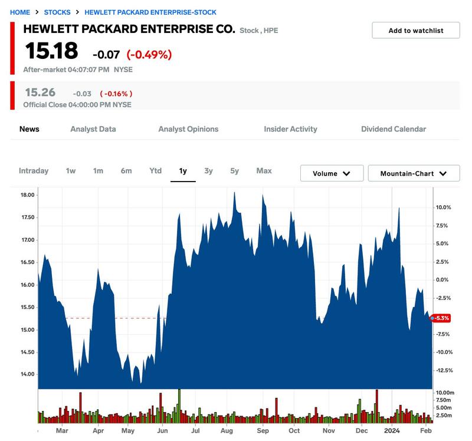The height and width of the screenshot is (441, 472).
Task: Select Intraday chart range
Action: click(x=34, y=171)
